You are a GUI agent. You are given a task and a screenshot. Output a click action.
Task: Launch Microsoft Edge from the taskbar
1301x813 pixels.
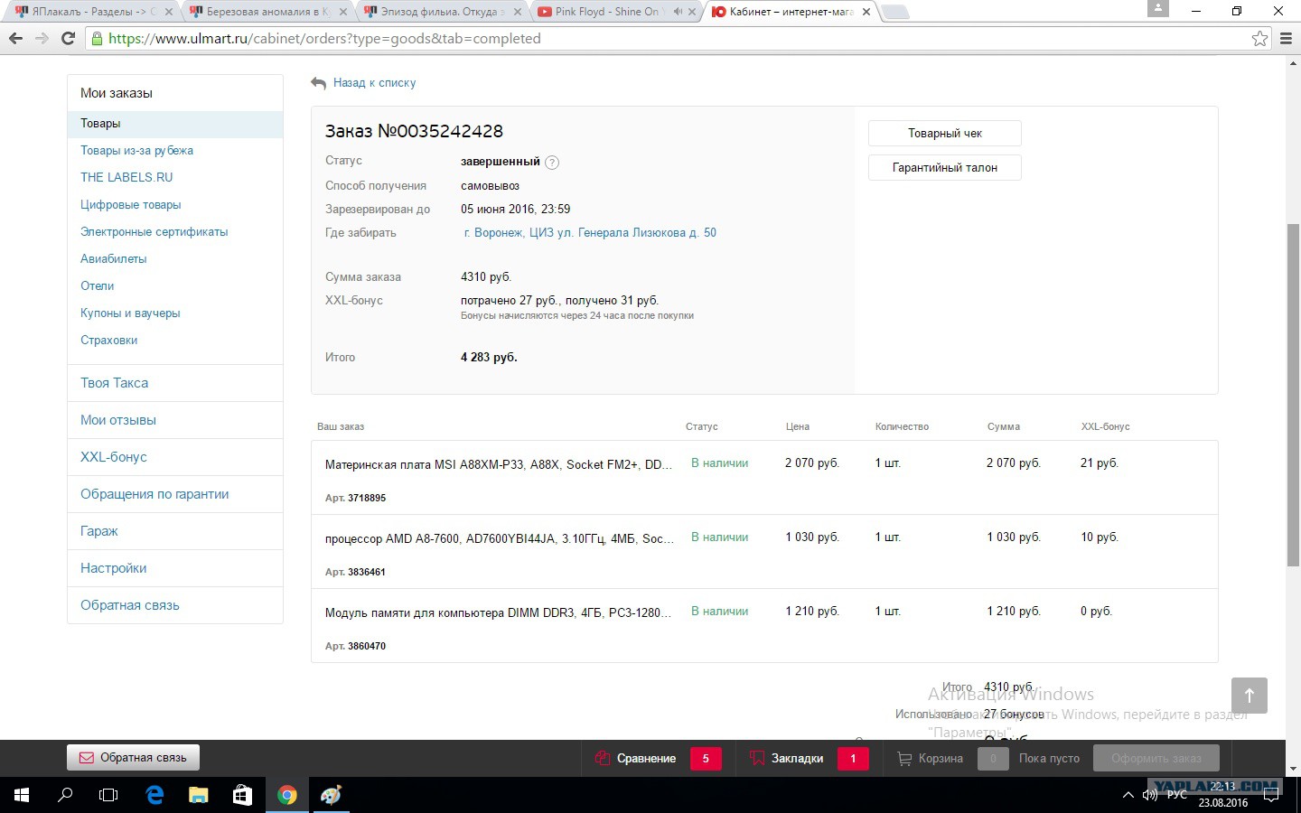click(154, 795)
